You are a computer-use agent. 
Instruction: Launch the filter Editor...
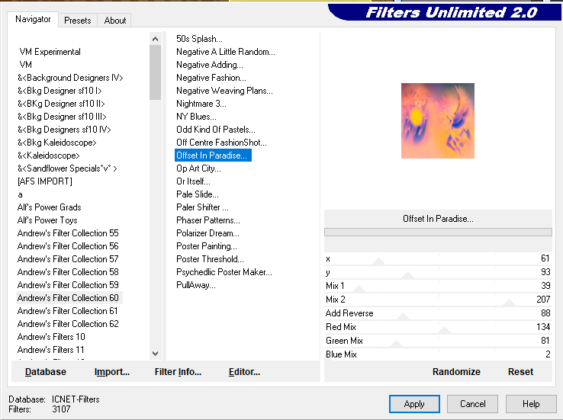[244, 372]
